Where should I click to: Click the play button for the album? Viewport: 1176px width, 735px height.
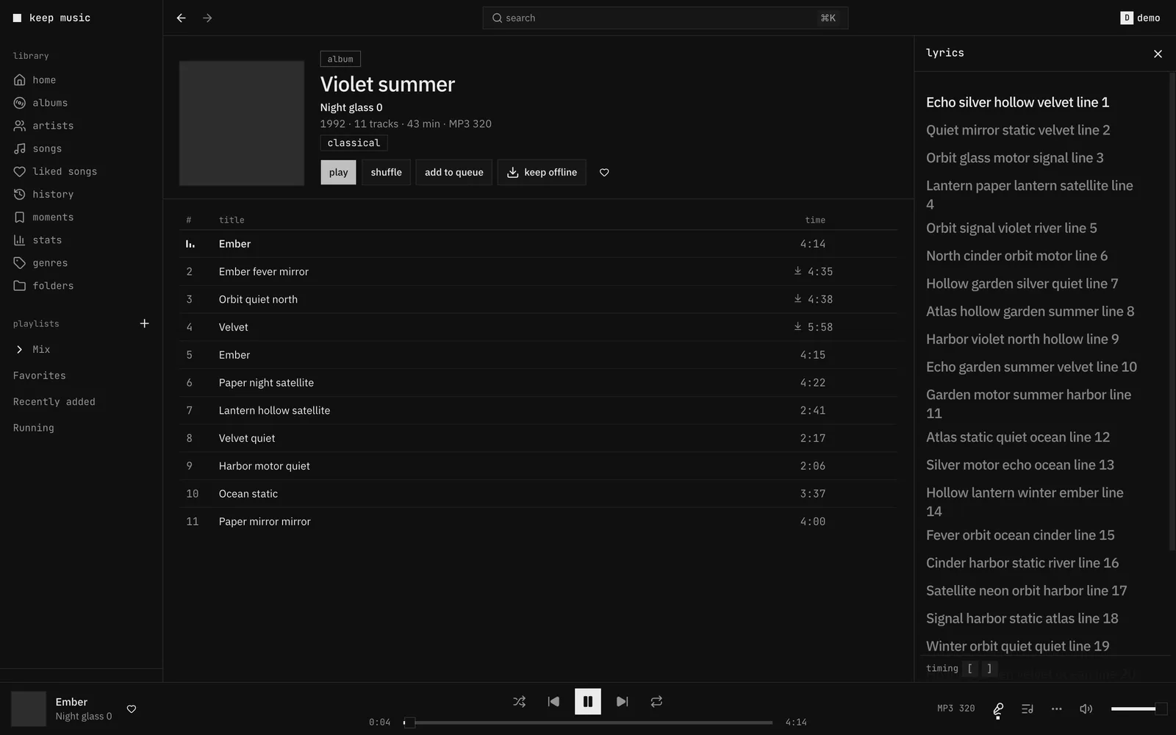pos(338,172)
